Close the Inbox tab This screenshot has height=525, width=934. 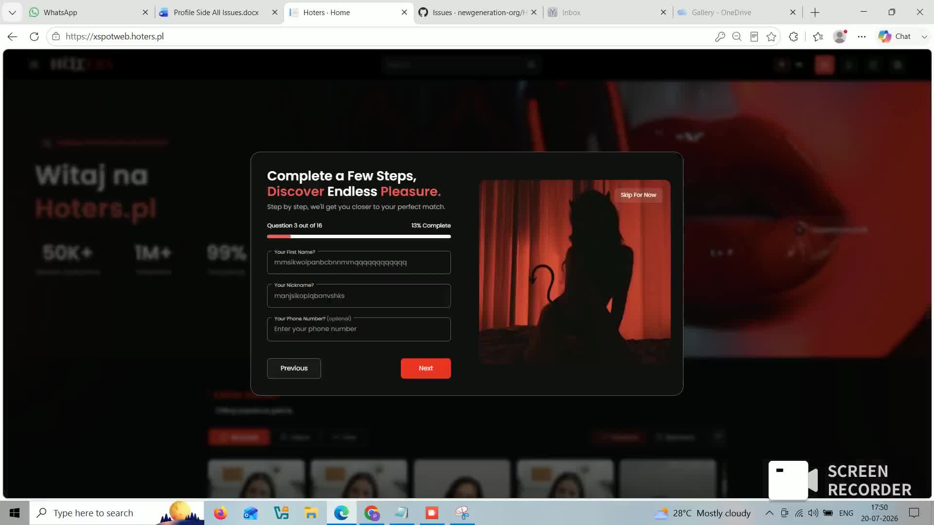pos(663,12)
